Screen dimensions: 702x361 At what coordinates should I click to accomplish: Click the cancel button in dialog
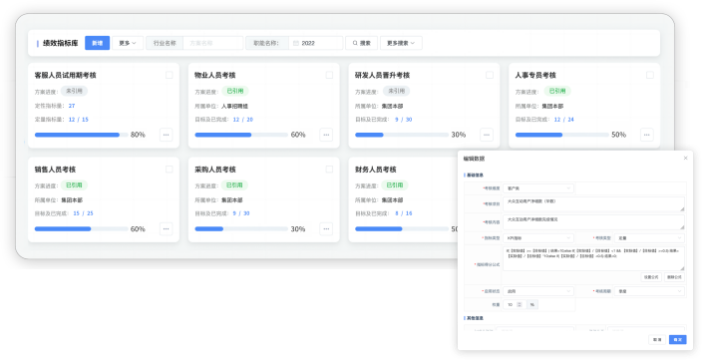[x=657, y=339]
